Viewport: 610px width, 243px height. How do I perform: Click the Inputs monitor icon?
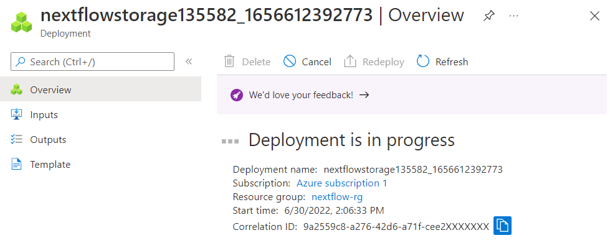point(16,114)
